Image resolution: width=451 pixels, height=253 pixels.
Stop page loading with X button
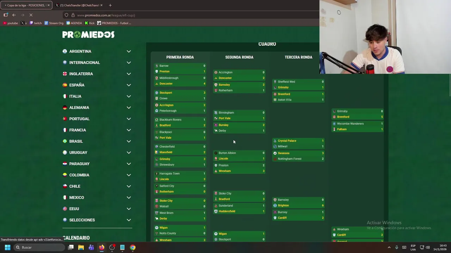[31, 15]
